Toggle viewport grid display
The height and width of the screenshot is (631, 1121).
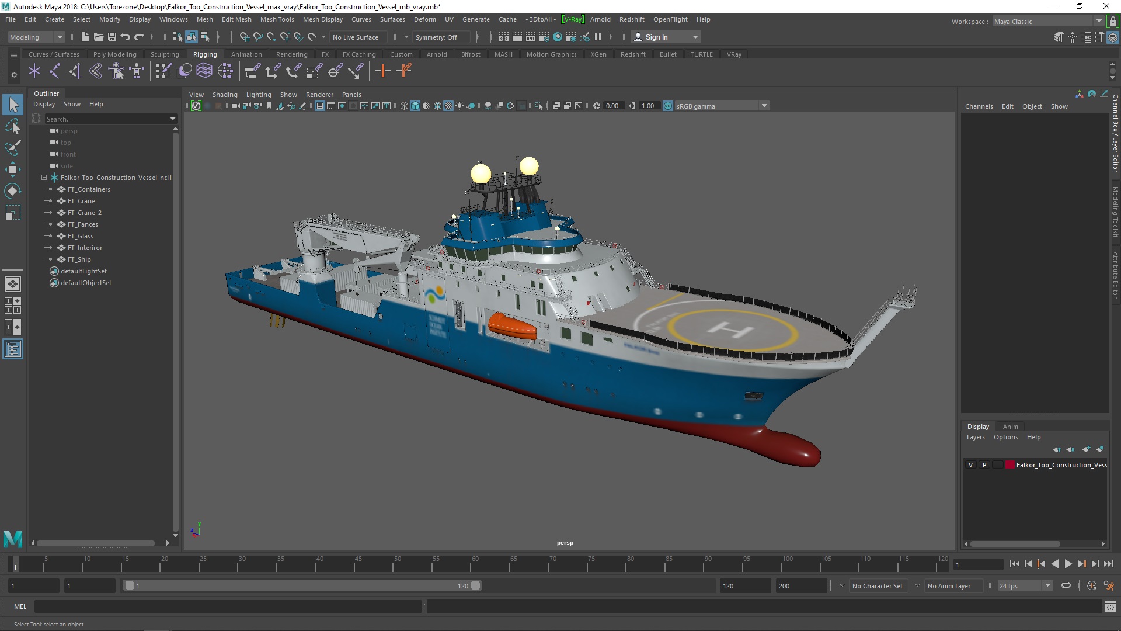click(320, 106)
